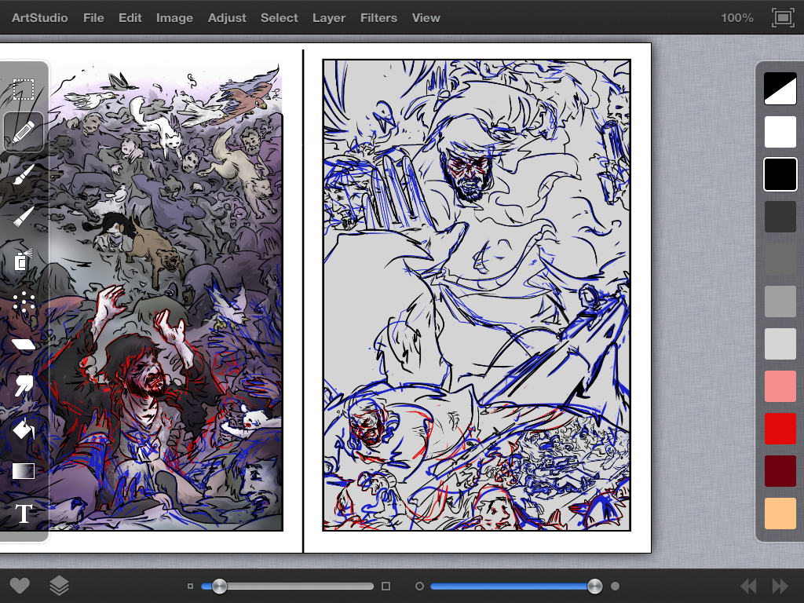Click the opacity slider handle

595,586
